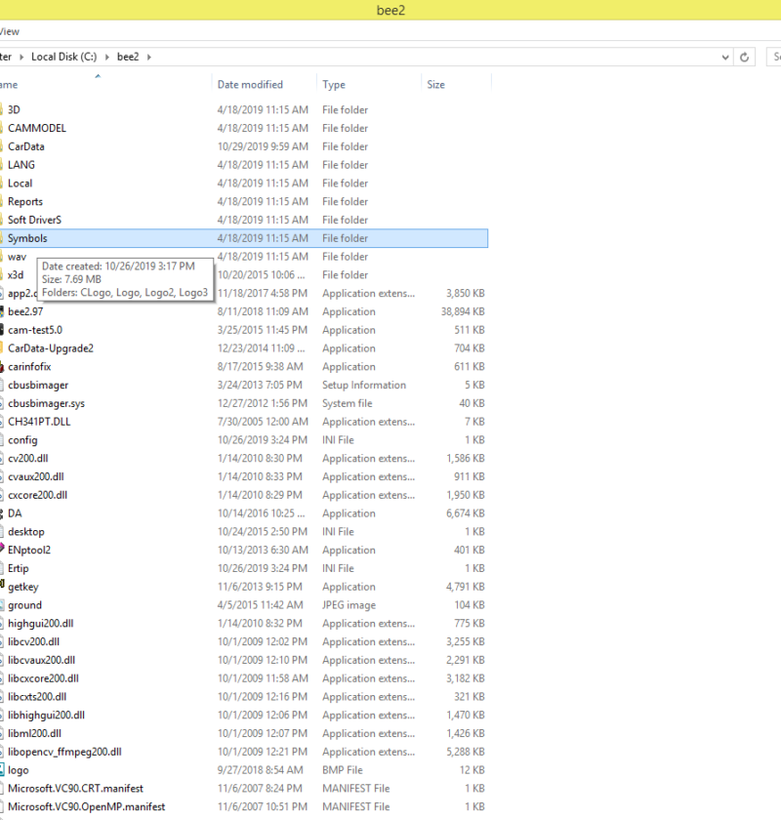Click the cbusbimager.sys system file

(46, 403)
